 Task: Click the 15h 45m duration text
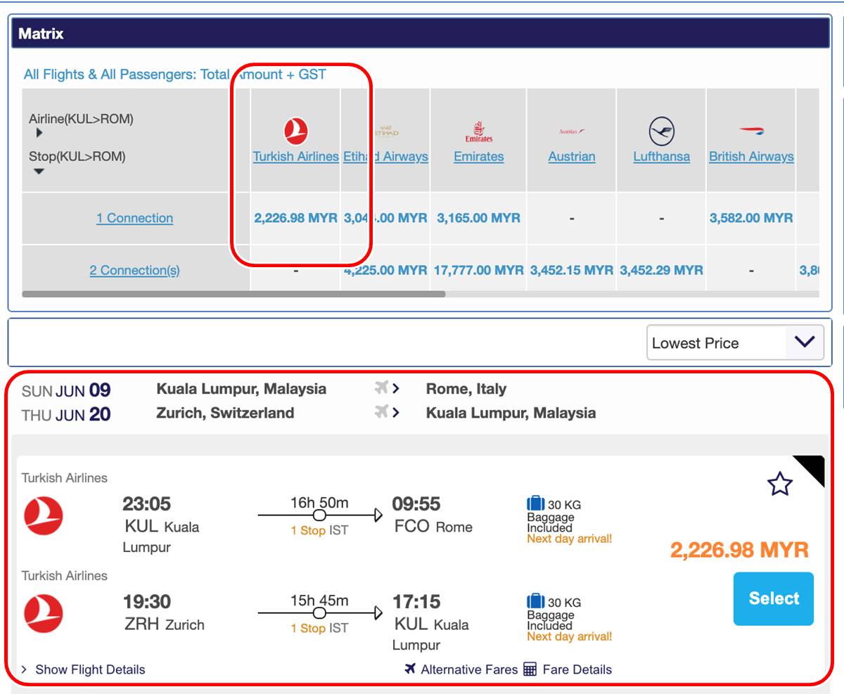click(x=319, y=600)
